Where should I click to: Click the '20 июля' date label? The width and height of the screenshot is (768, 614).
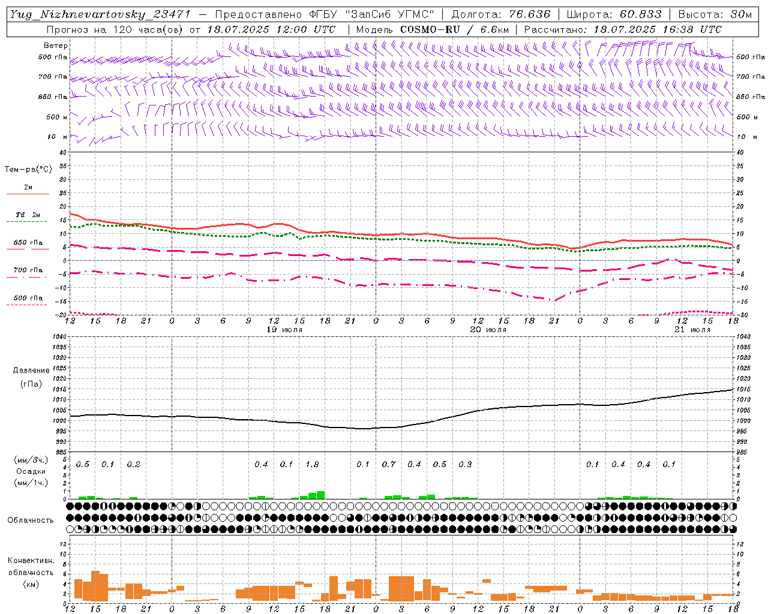click(x=488, y=330)
